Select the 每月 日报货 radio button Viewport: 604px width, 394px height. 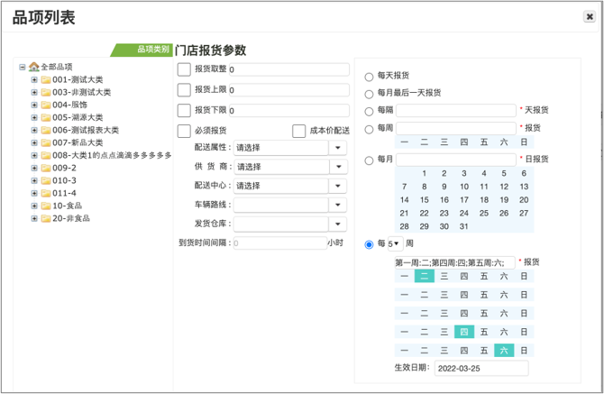[369, 160]
